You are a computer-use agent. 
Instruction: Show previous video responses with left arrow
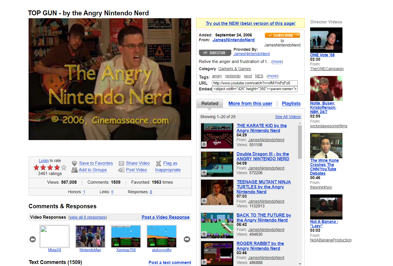coord(33,239)
